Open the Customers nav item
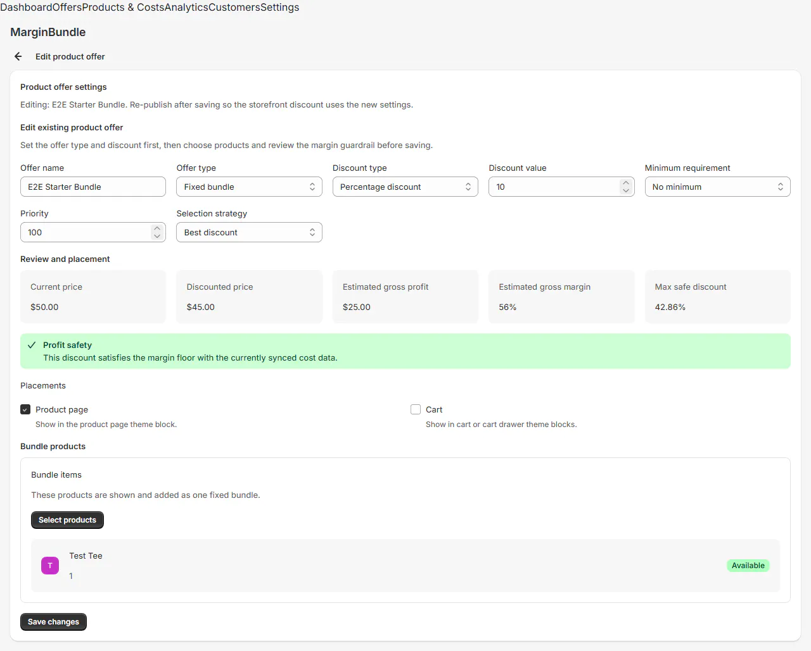811x651 pixels. (x=234, y=8)
